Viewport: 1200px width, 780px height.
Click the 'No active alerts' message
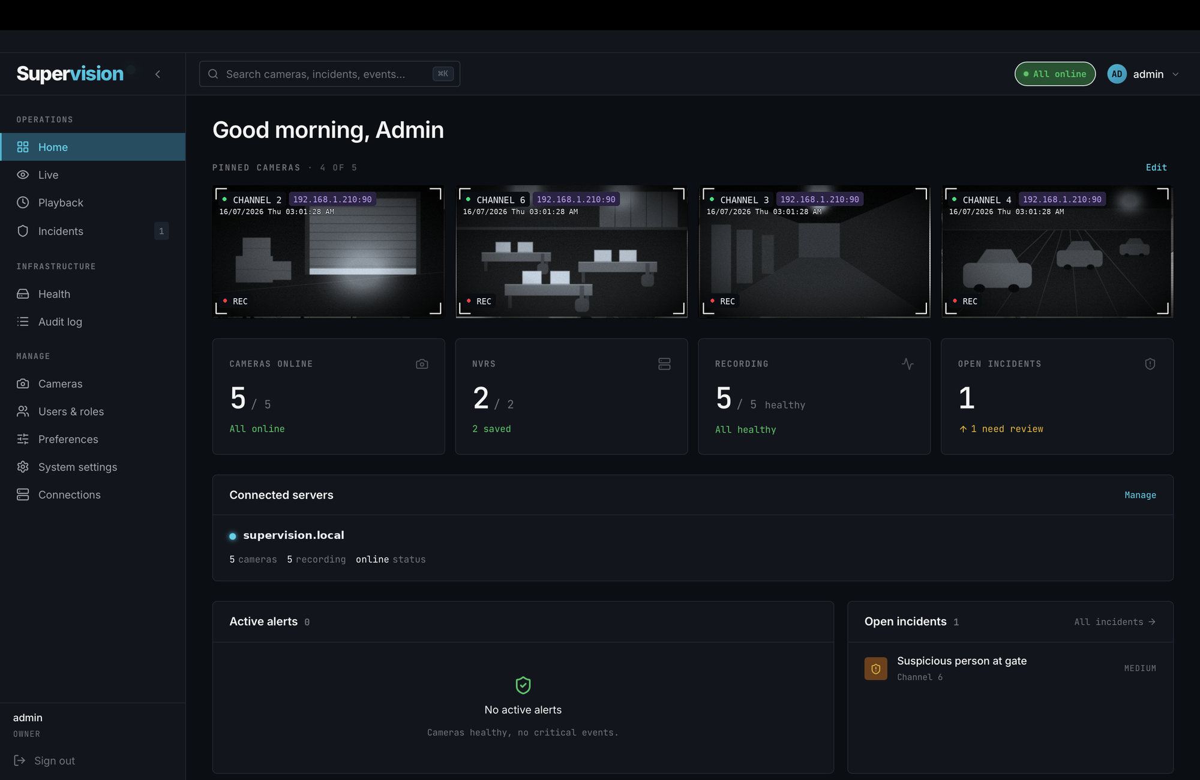click(523, 710)
